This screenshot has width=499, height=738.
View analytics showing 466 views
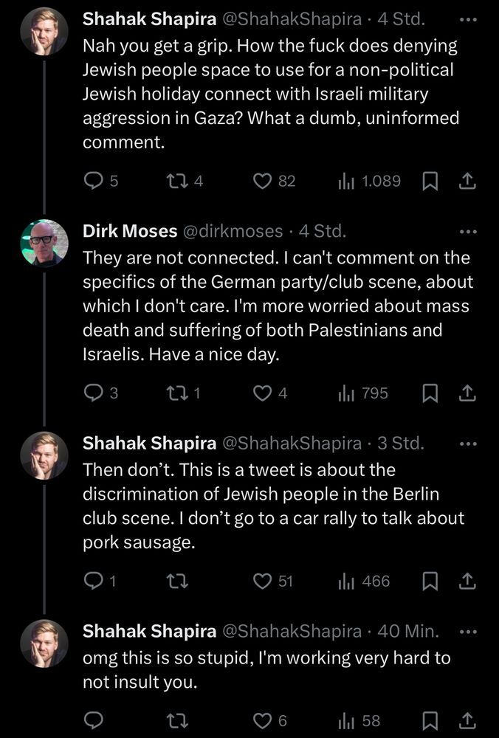coord(363,582)
